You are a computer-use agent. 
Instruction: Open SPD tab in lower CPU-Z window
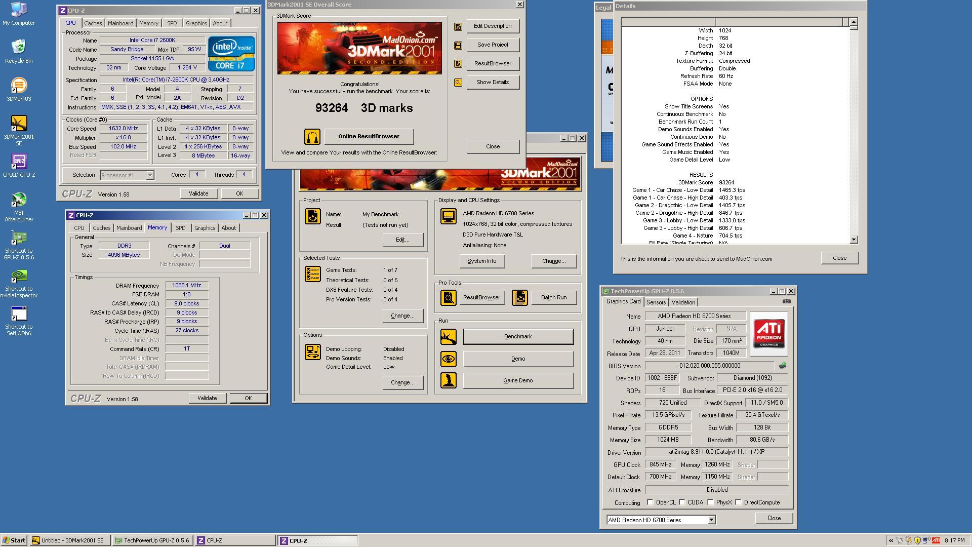click(180, 228)
